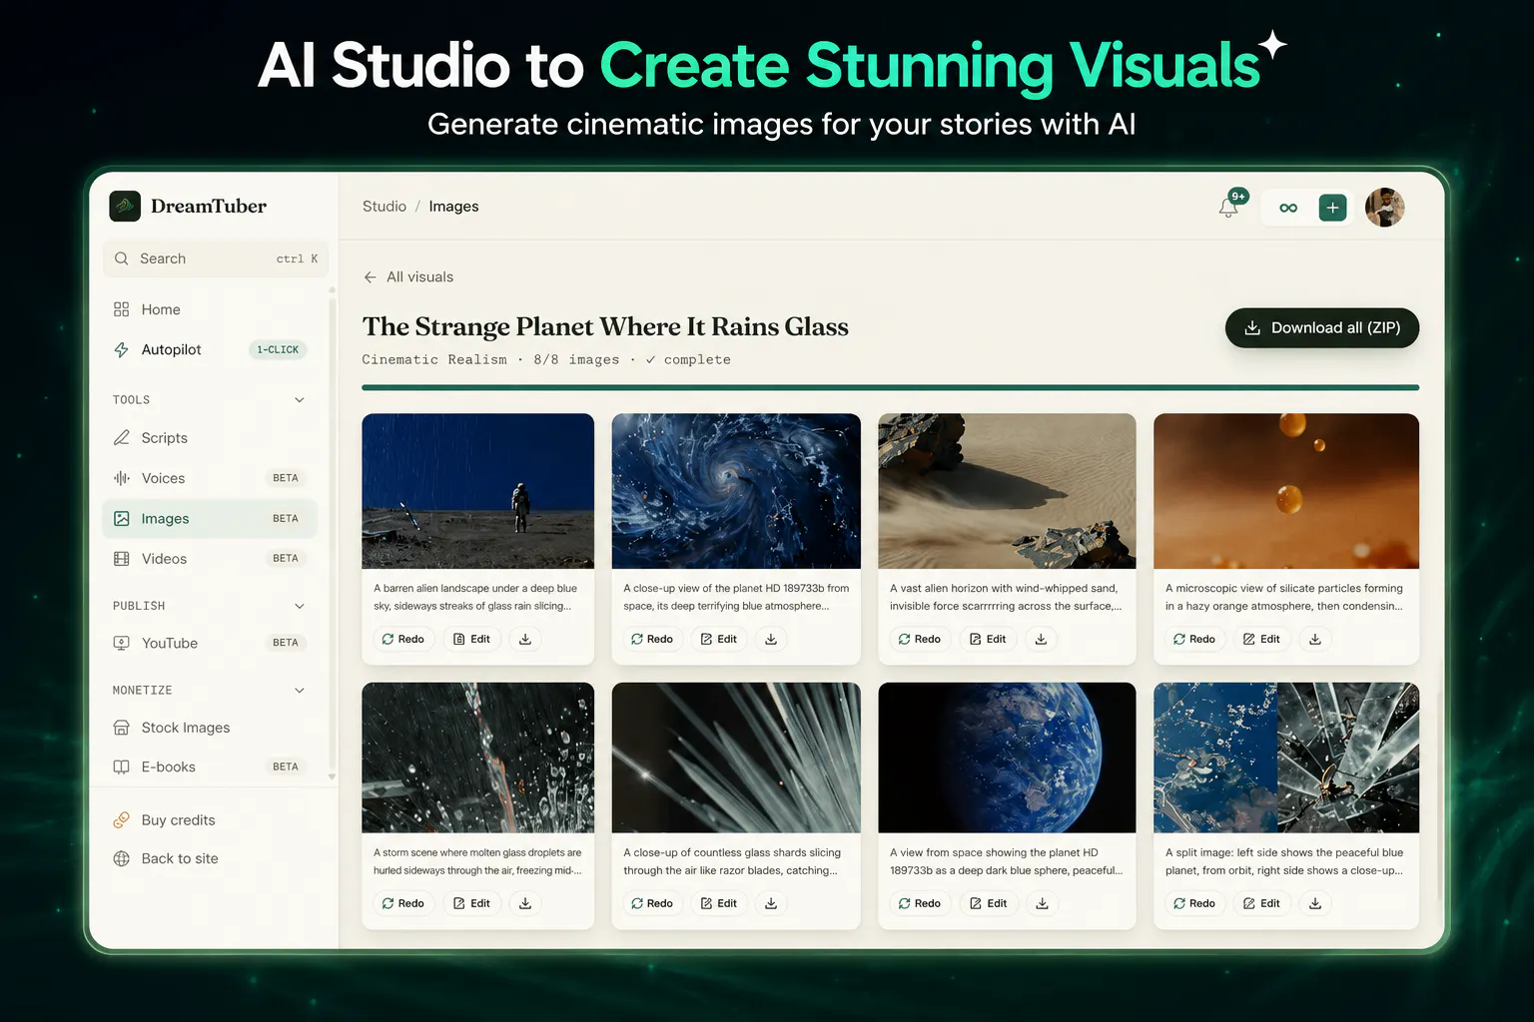This screenshot has height=1022, width=1534.
Task: Open Home in the sidebar
Action: click(x=210, y=309)
